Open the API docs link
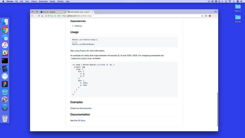The image size is (245, 138). pos(81,121)
